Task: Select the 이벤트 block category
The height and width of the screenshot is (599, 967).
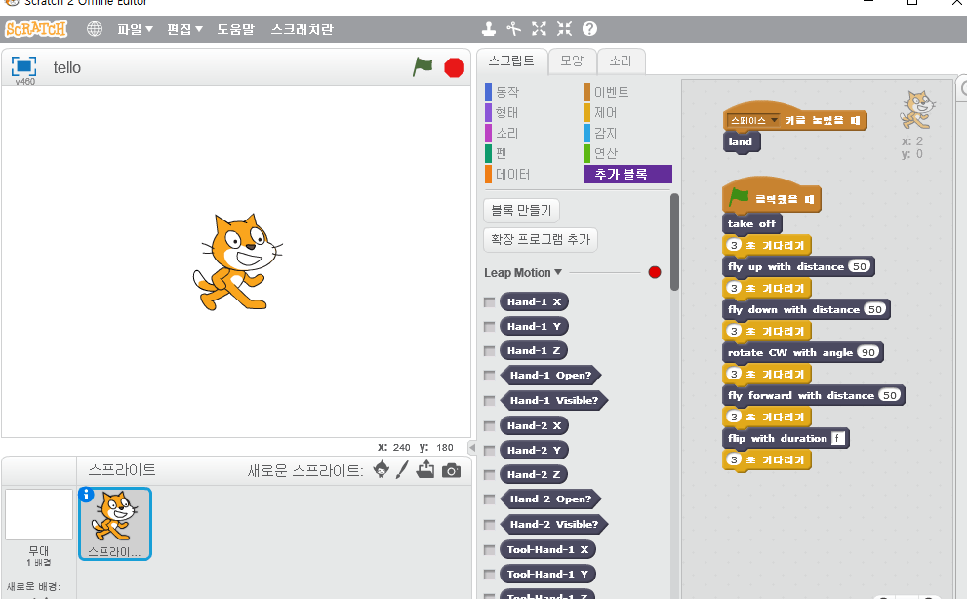Action: coord(610,91)
